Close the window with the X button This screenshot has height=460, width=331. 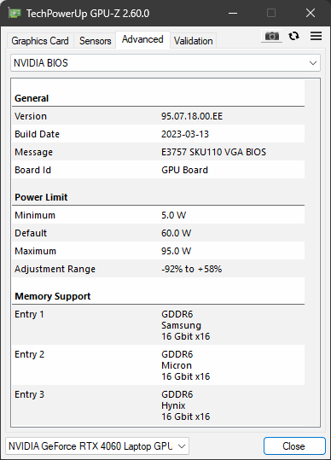(311, 13)
